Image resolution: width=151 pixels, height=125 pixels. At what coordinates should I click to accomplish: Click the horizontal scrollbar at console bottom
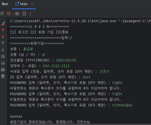coord(80,124)
